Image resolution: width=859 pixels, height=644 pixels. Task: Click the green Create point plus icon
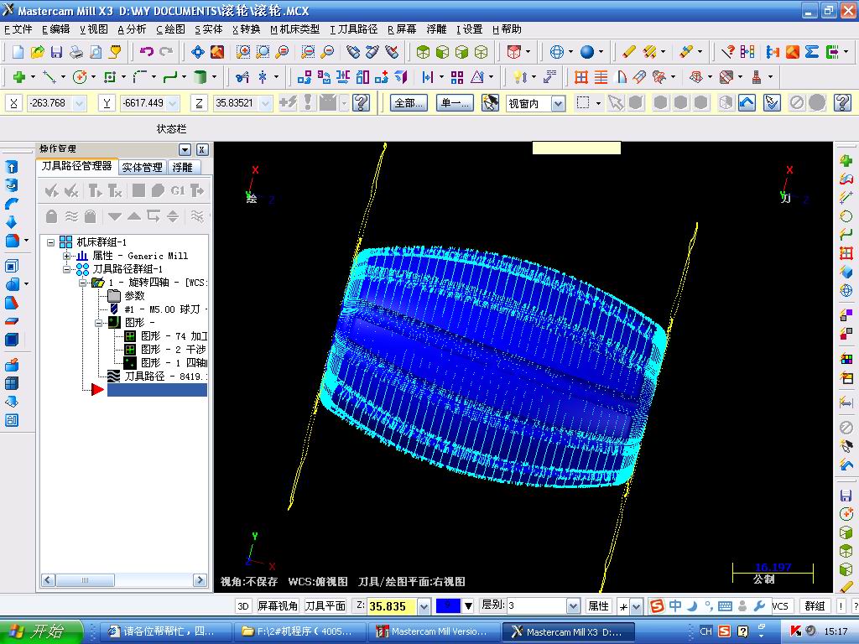[x=18, y=77]
